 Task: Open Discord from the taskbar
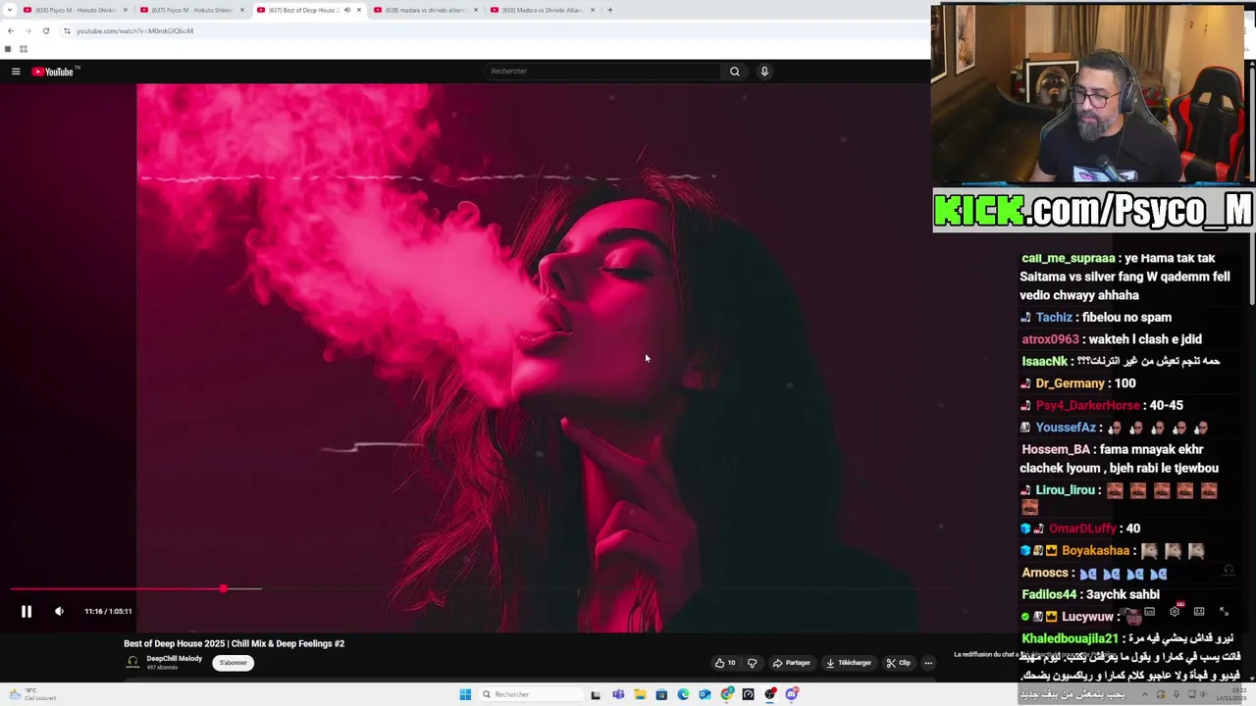792,694
